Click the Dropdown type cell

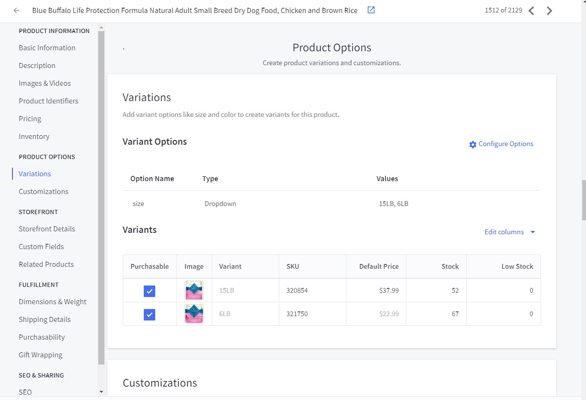click(x=220, y=204)
